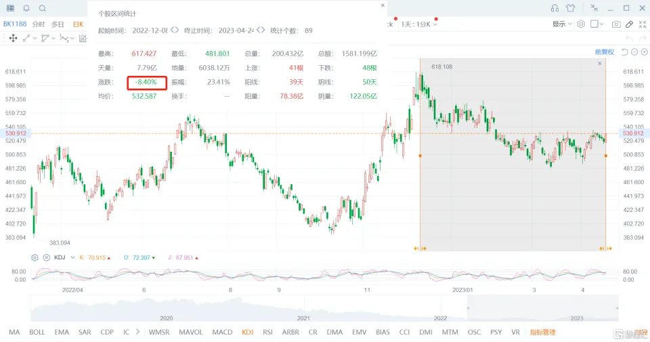Open 指标管理 indicator management link

(542, 332)
